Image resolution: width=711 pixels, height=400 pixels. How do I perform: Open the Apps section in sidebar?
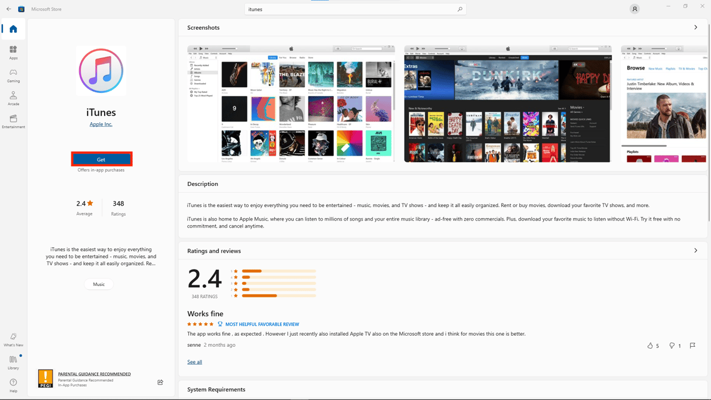tap(13, 52)
